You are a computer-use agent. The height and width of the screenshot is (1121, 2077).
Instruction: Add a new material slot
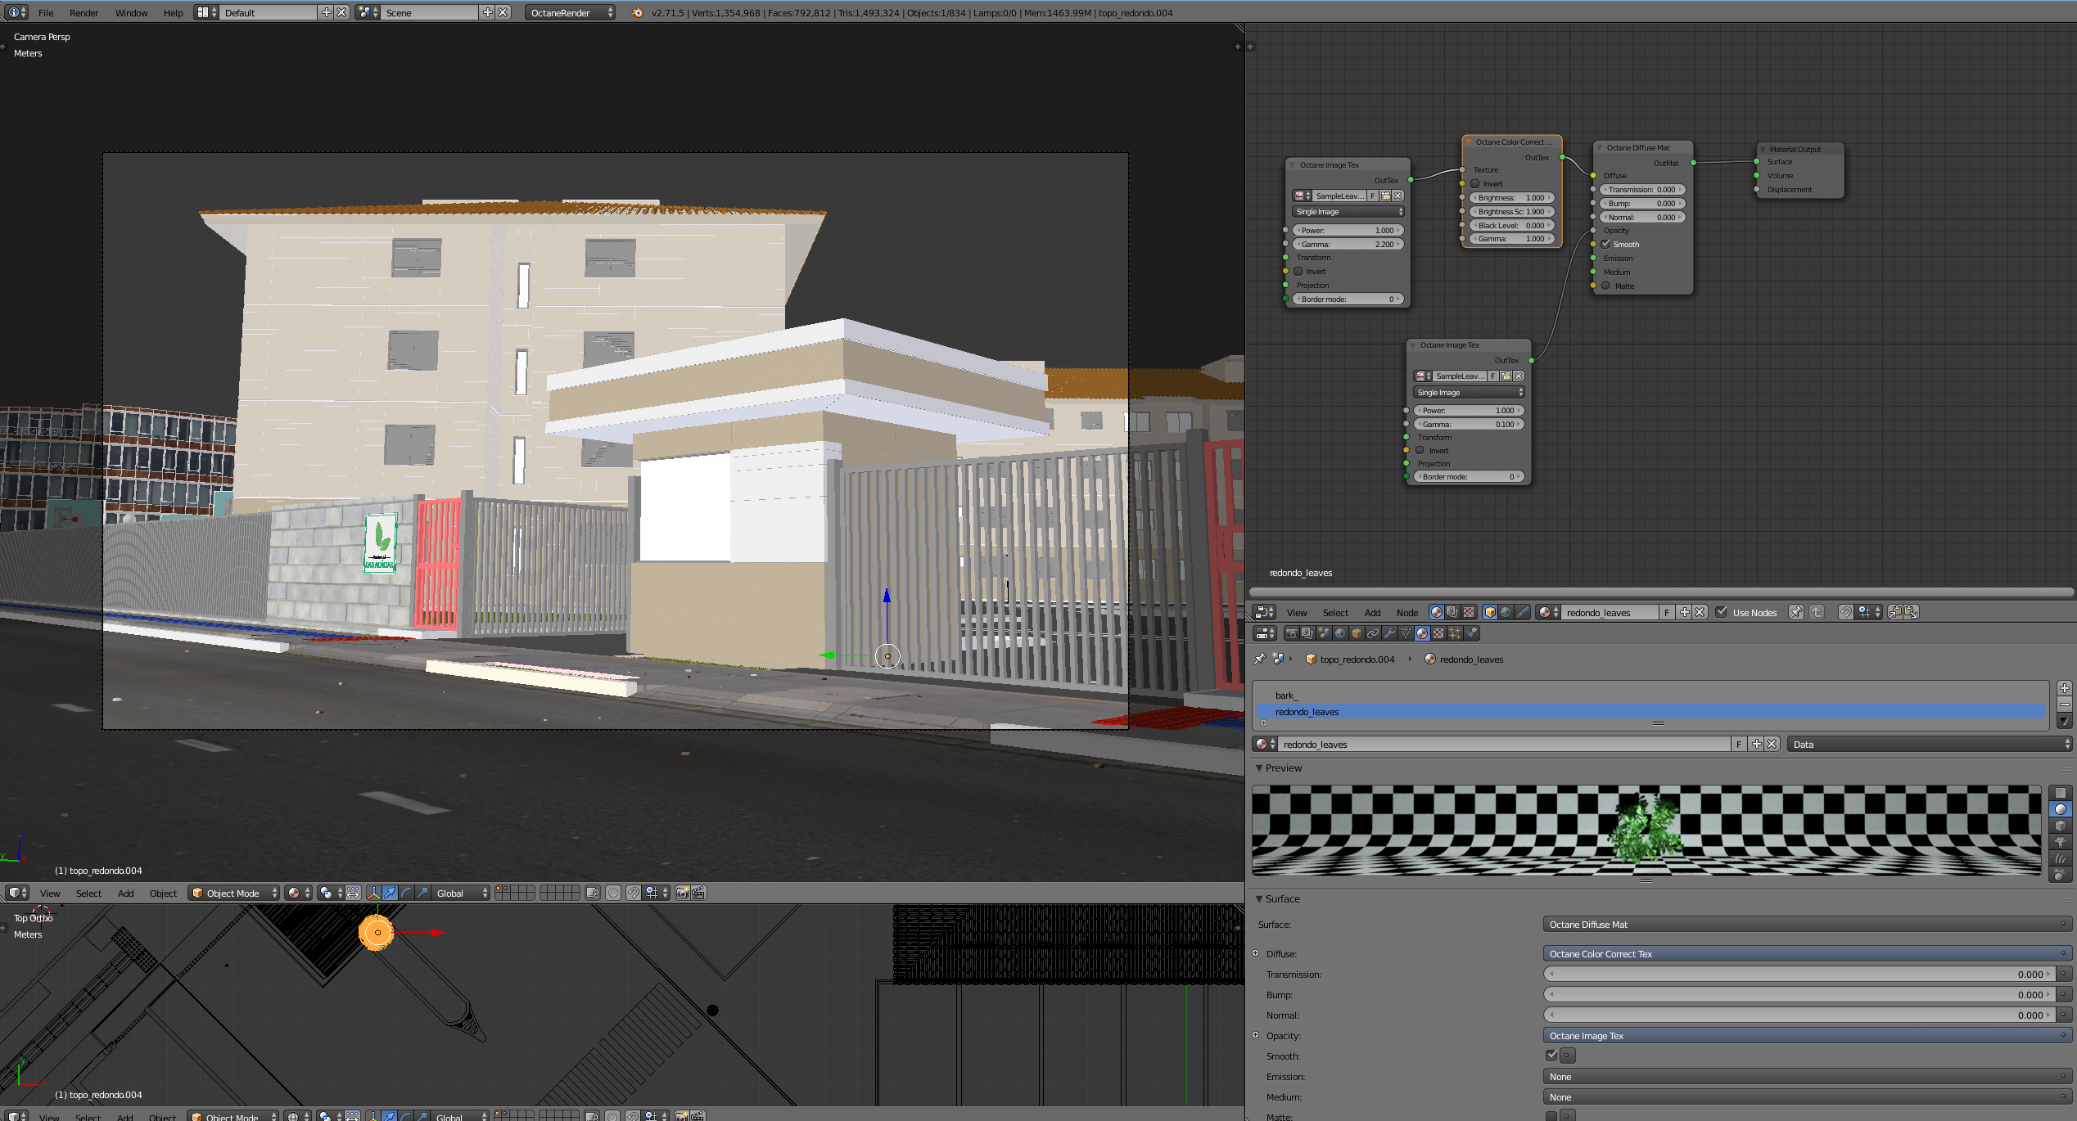pos(2064,688)
